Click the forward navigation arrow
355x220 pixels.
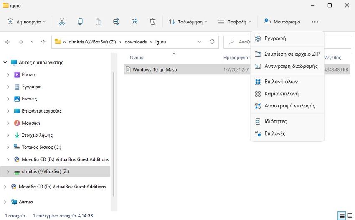21,42
